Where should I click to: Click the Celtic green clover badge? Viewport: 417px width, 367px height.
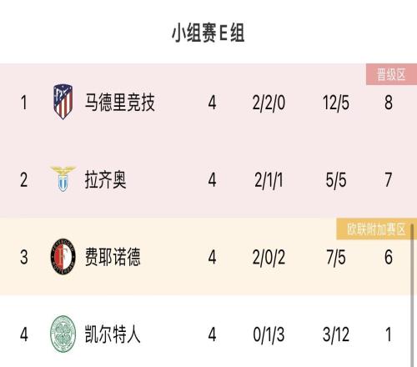click(x=63, y=334)
